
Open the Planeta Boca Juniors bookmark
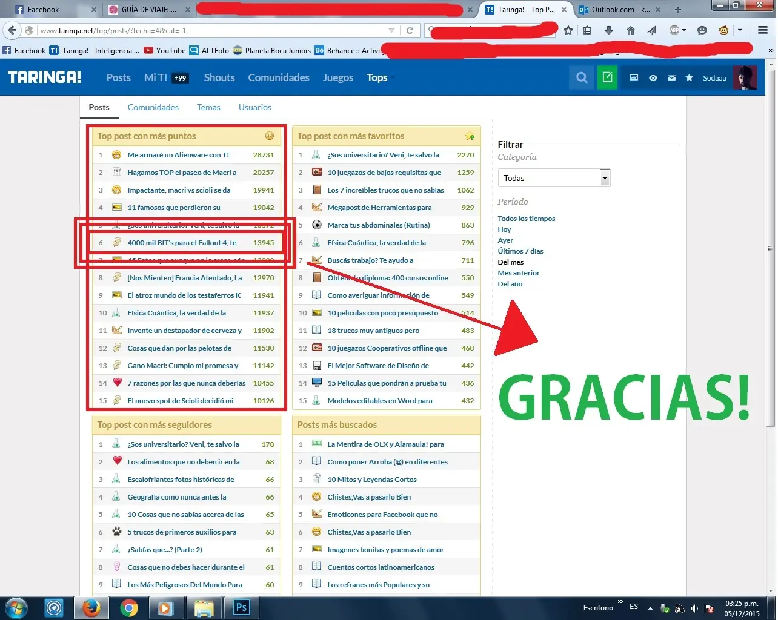(x=272, y=51)
